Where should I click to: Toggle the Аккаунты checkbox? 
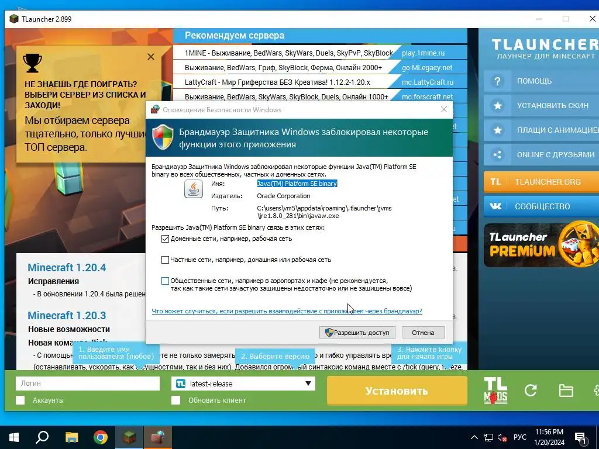pos(20,400)
